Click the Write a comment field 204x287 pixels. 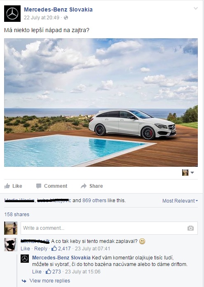[x=109, y=228]
